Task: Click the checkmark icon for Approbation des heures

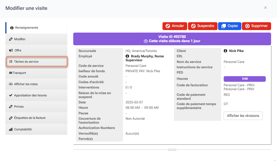Action: pyautogui.click(x=11, y=95)
